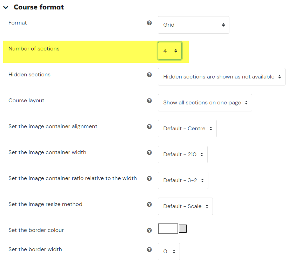The image size is (295, 261).
Task: Open help for the Format setting
Action: [x=149, y=23]
